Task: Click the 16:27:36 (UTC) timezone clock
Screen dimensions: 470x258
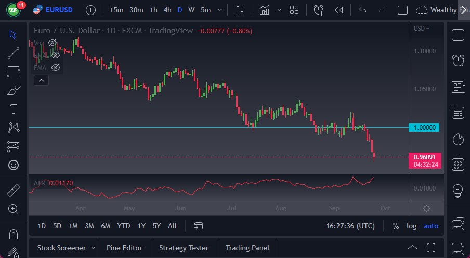Action: [x=350, y=226]
